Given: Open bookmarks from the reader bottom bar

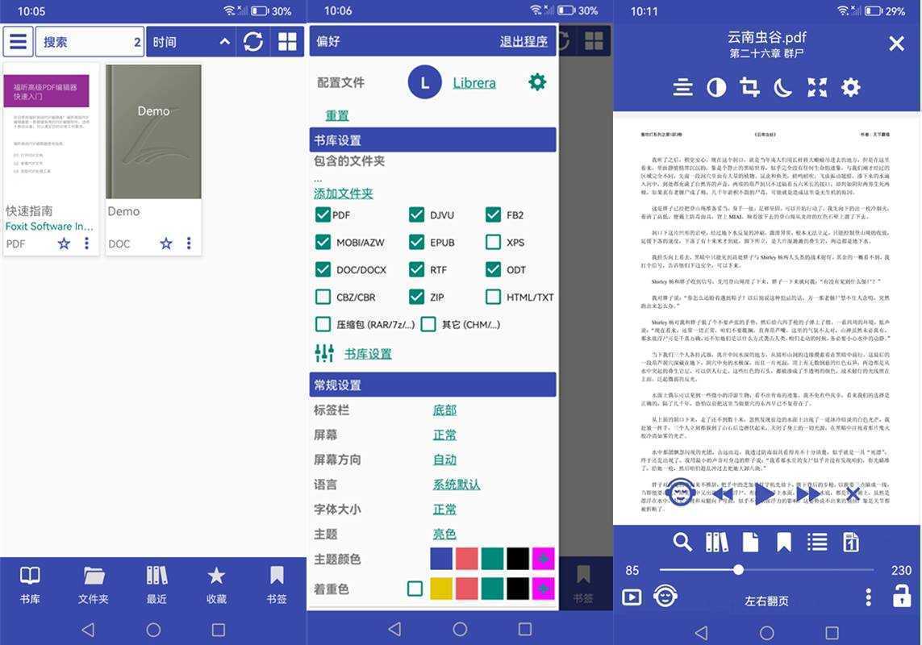Looking at the screenshot, I should (x=783, y=541).
